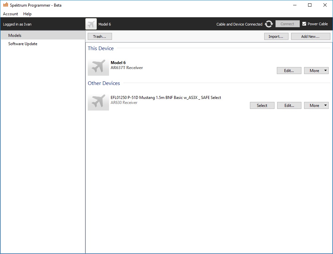Toggle the Power Cable checkbox
The width and height of the screenshot is (333, 254).
(304, 24)
